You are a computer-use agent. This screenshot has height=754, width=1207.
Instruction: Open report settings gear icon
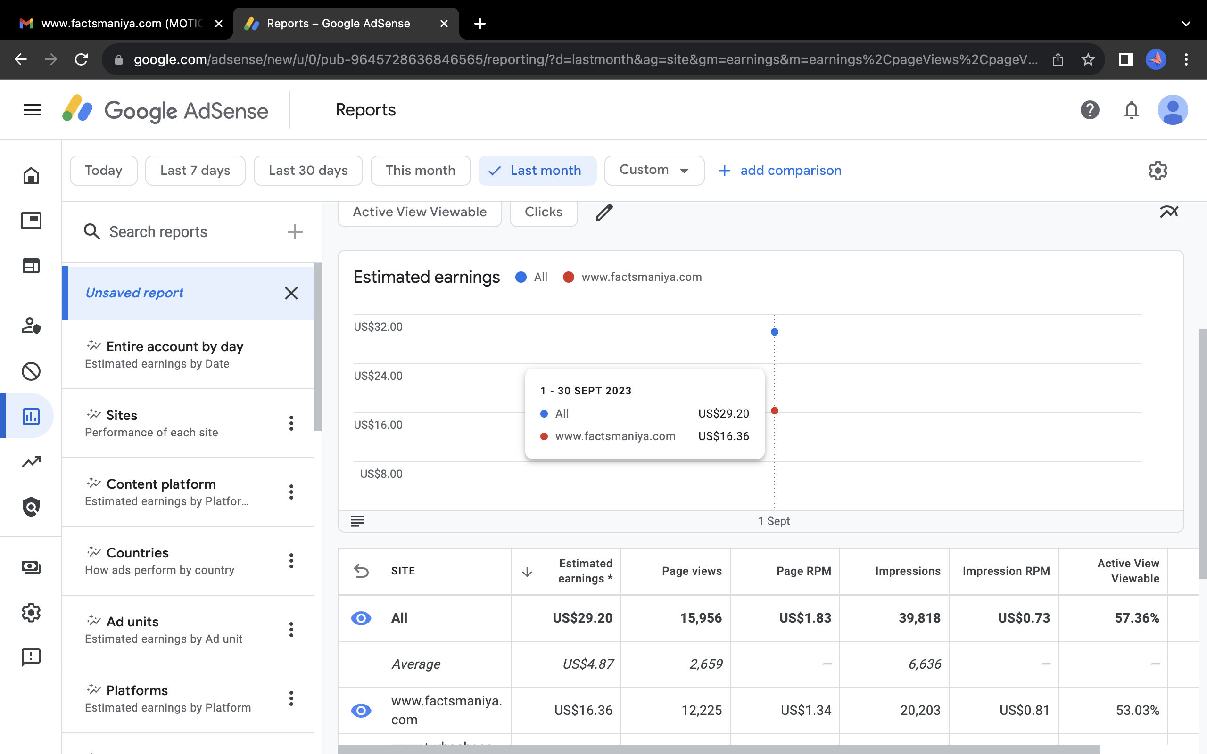[1157, 171]
